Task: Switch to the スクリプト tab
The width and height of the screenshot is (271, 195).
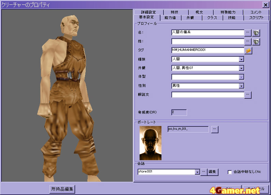Action: click(256, 18)
